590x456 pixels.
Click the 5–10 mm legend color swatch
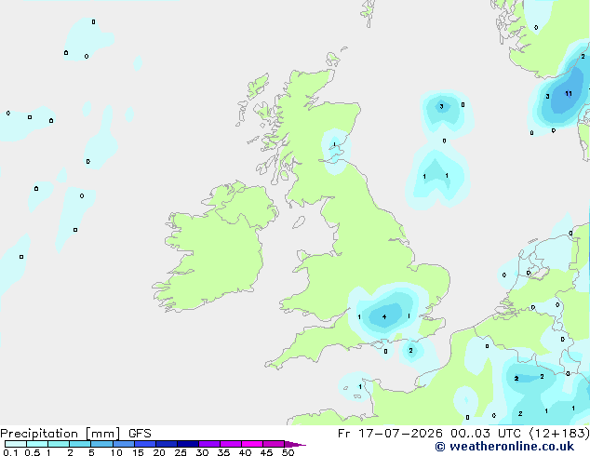[x=101, y=444]
